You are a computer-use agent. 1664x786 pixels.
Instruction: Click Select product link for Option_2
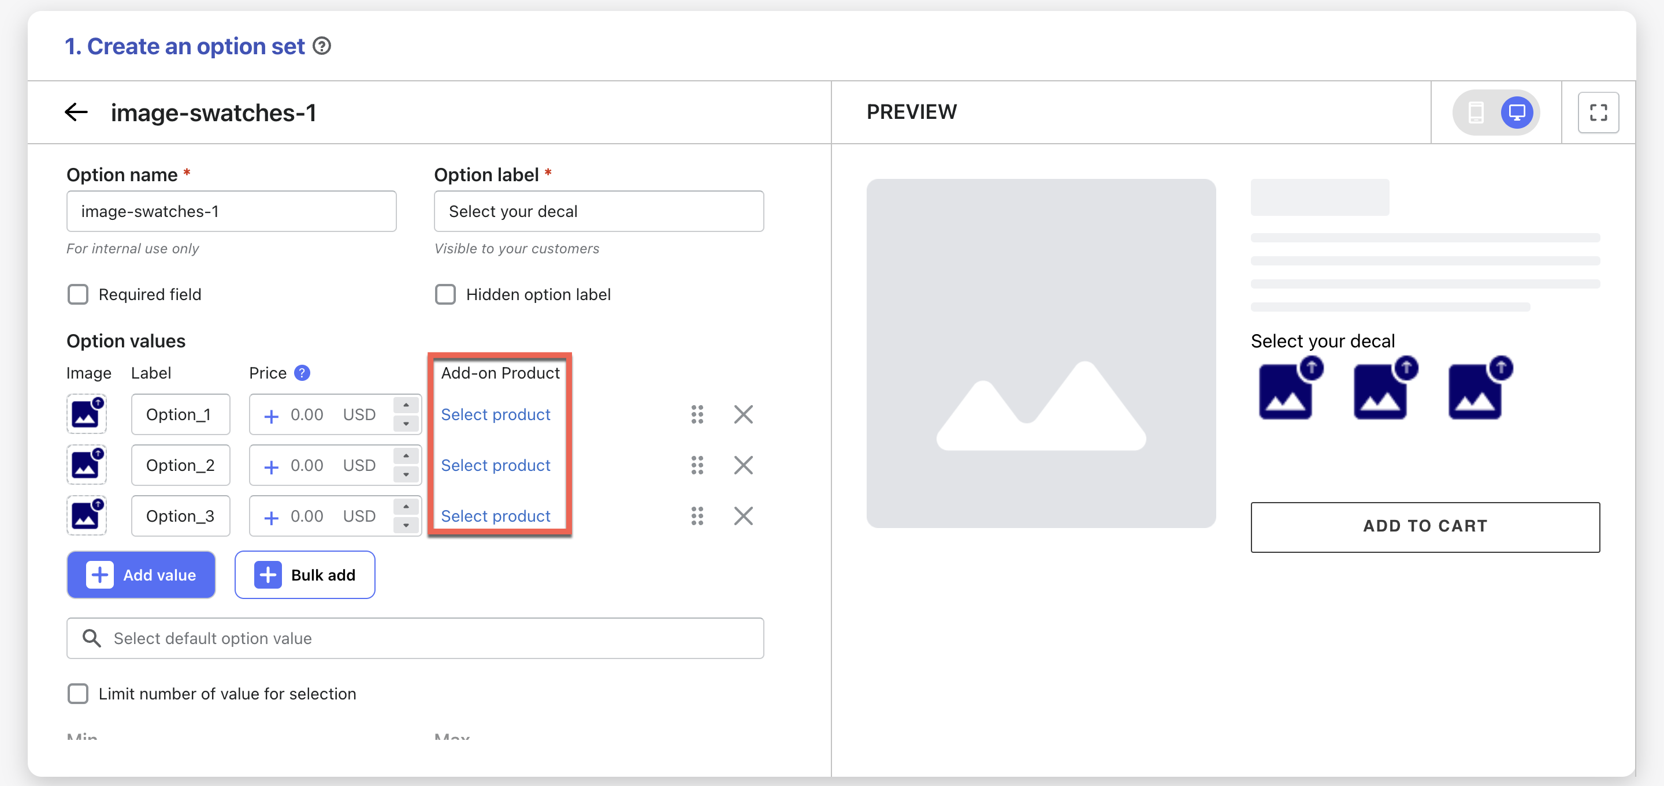pyautogui.click(x=496, y=465)
